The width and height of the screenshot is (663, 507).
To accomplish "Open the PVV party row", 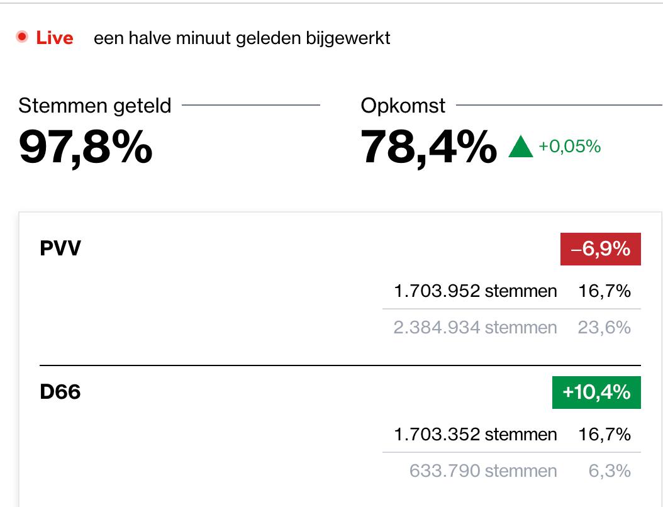I will 60,248.
